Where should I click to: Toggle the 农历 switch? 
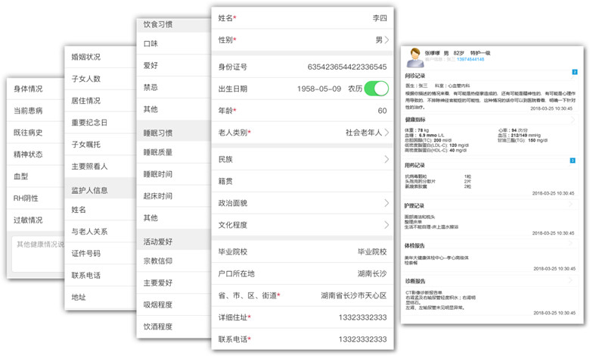376,89
